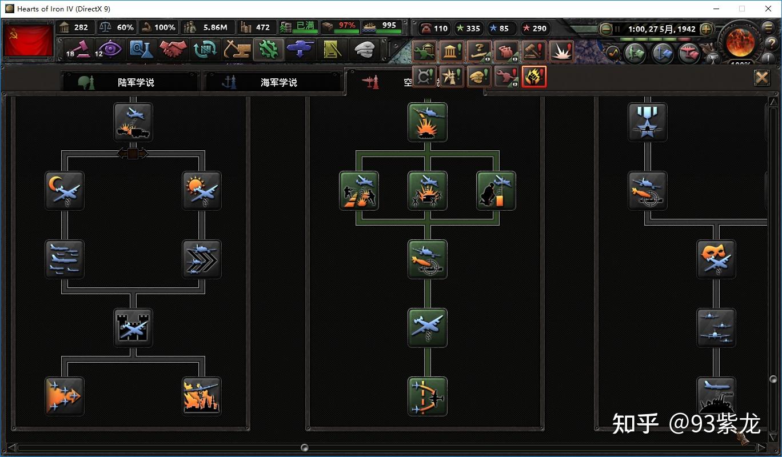Image resolution: width=782 pixels, height=457 pixels.
Task: Select the orange mask plane doctrine
Action: (x=716, y=259)
